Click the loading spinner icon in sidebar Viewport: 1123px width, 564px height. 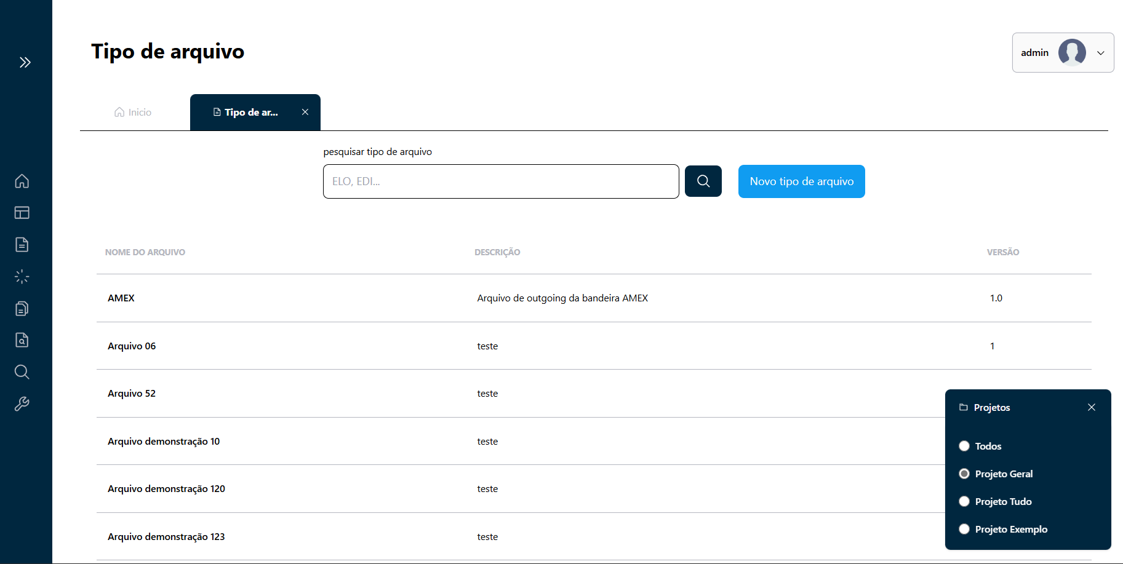(x=22, y=277)
